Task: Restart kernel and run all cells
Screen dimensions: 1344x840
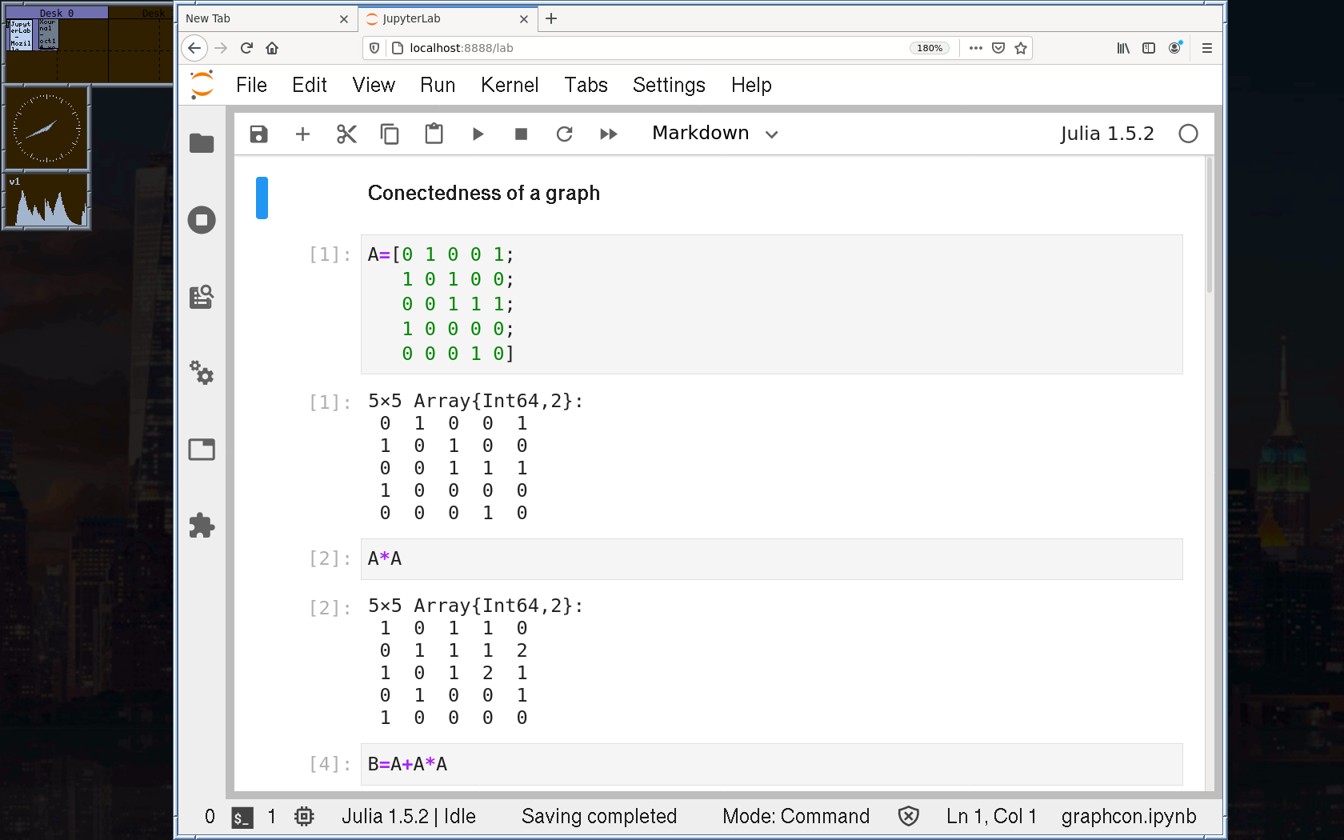Action: [x=609, y=134]
